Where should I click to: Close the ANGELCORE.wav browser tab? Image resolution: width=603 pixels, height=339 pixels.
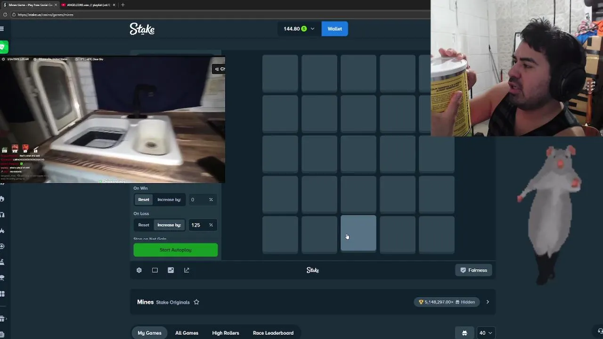coord(114,5)
